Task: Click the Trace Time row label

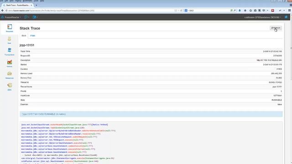Action: pos(25,51)
